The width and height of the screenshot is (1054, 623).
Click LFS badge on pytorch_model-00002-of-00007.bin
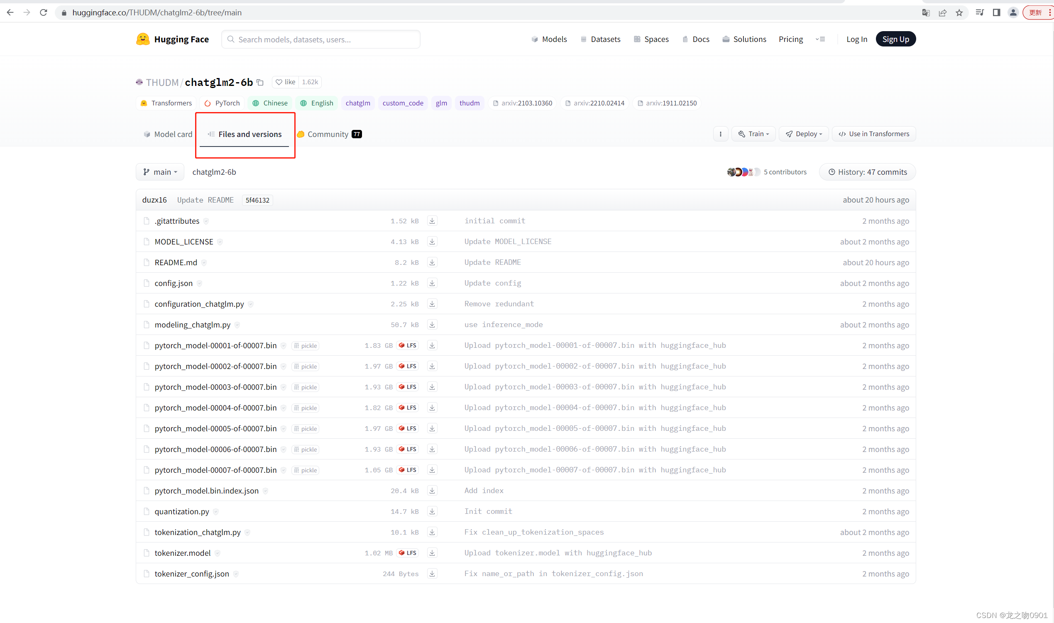[x=408, y=366]
